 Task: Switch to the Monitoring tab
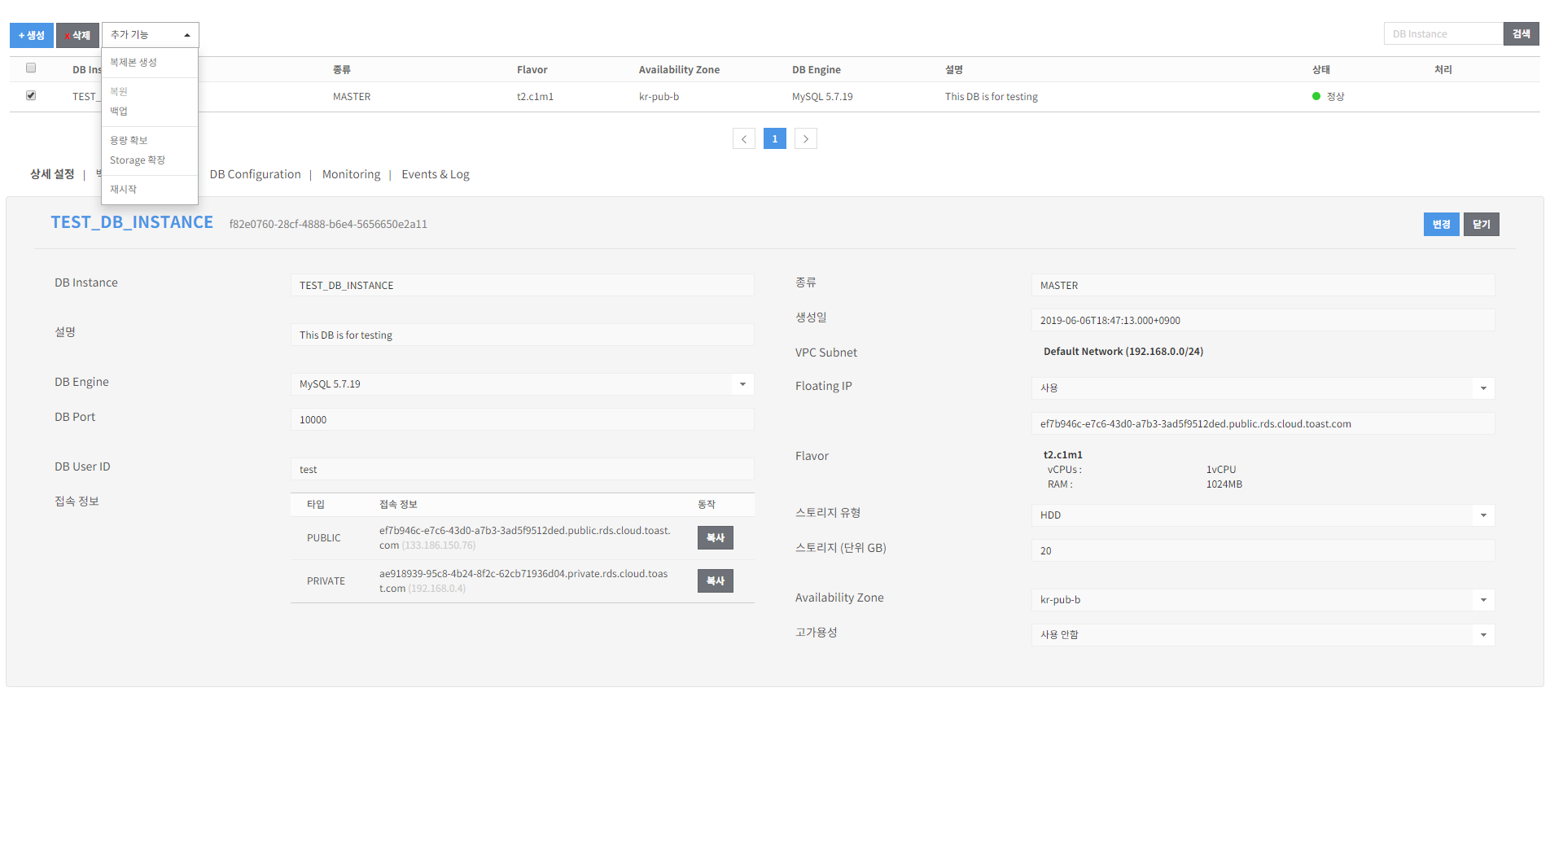click(x=351, y=174)
